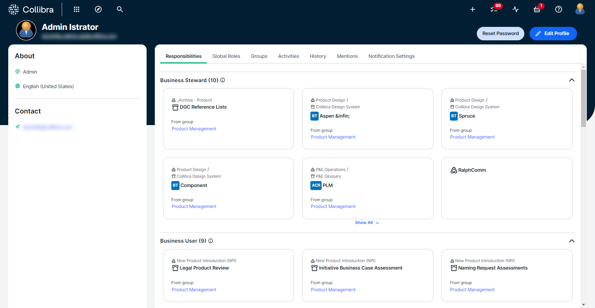
Task: Open the apps grid menu
Action: [77, 9]
